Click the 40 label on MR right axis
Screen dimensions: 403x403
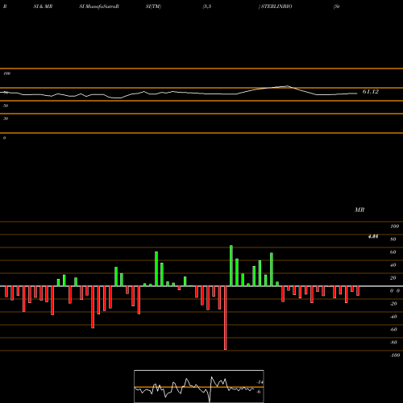coord(393,265)
